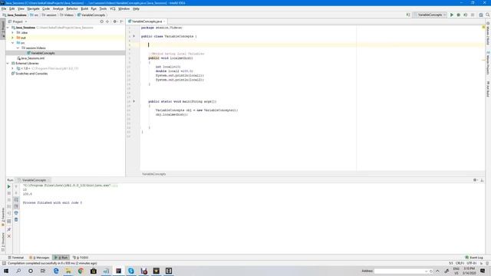Expand the out folder

pyautogui.click(x=13, y=38)
